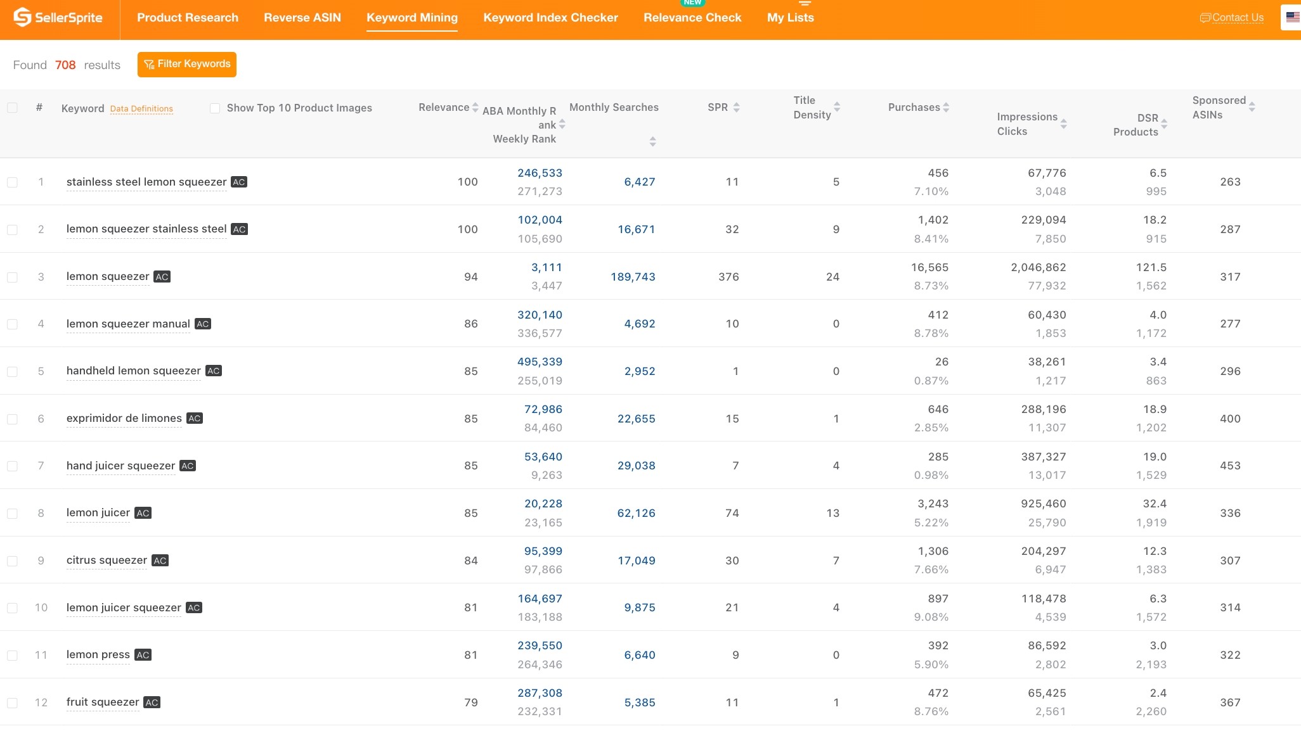Click the NEW badge above Relevance Check
The height and width of the screenshot is (731, 1301).
[x=692, y=3]
